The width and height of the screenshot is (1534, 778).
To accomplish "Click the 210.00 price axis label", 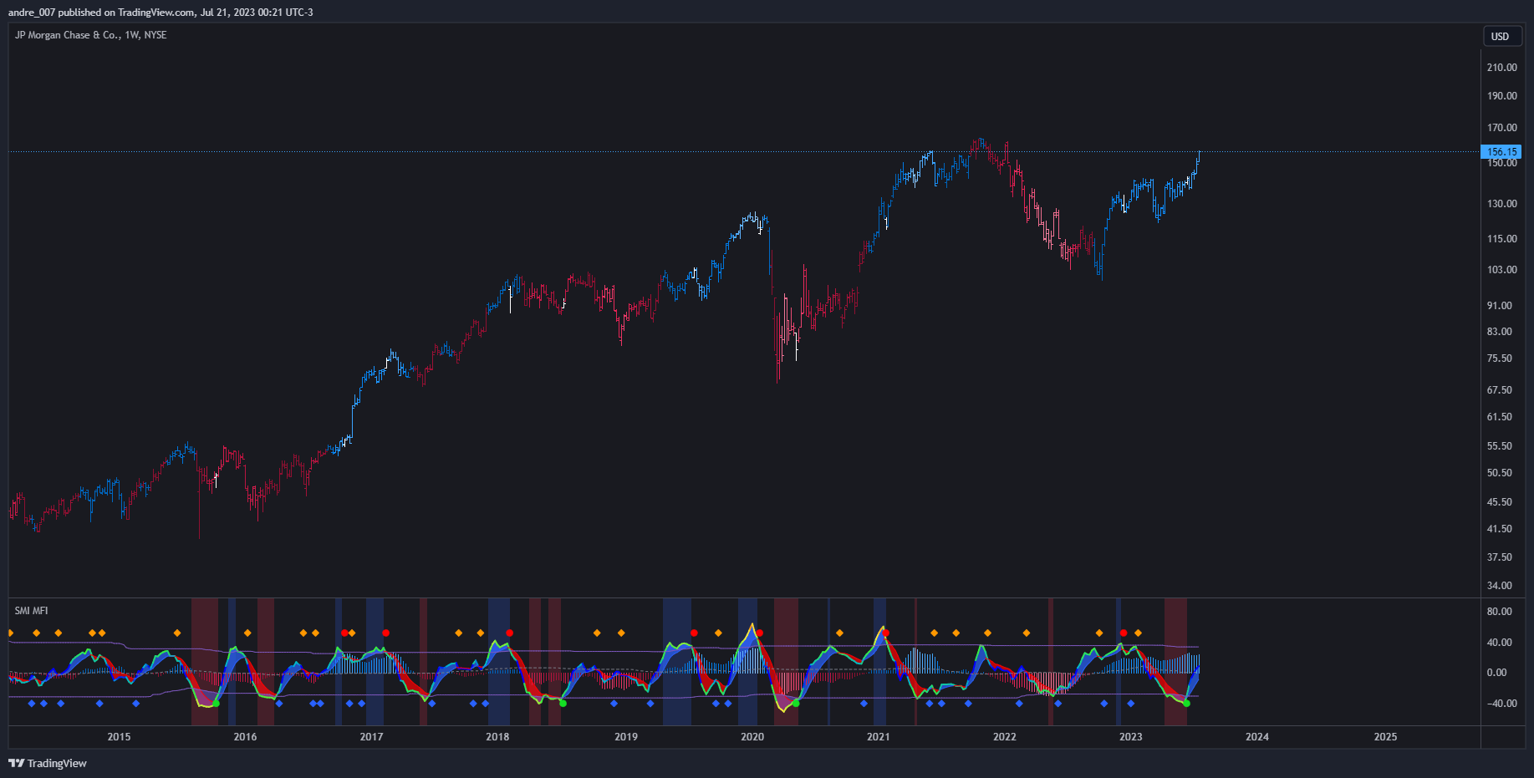I will (1501, 68).
